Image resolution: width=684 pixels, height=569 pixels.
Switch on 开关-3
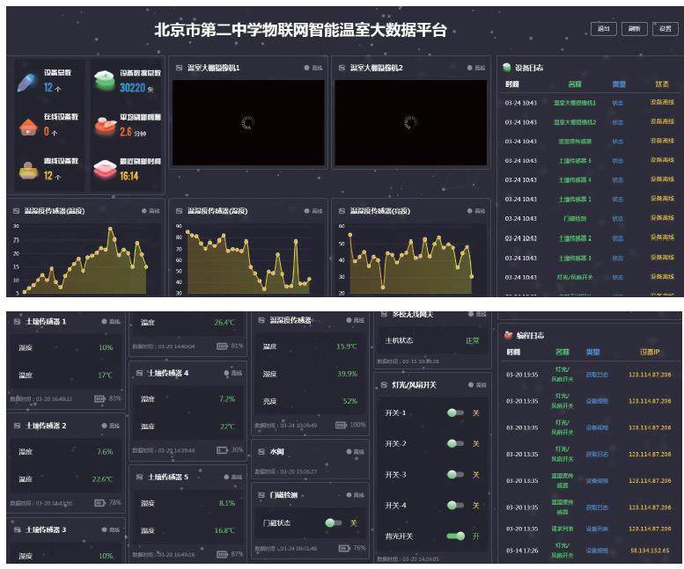click(454, 474)
